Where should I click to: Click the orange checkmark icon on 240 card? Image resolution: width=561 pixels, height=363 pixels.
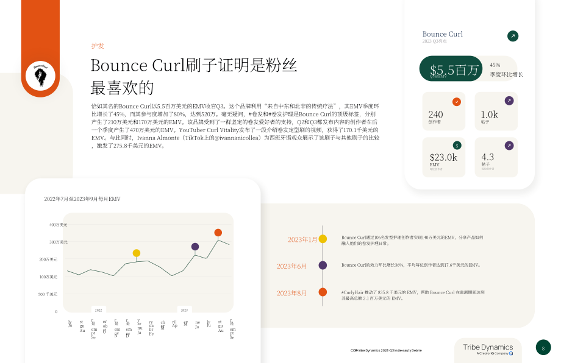tap(457, 102)
